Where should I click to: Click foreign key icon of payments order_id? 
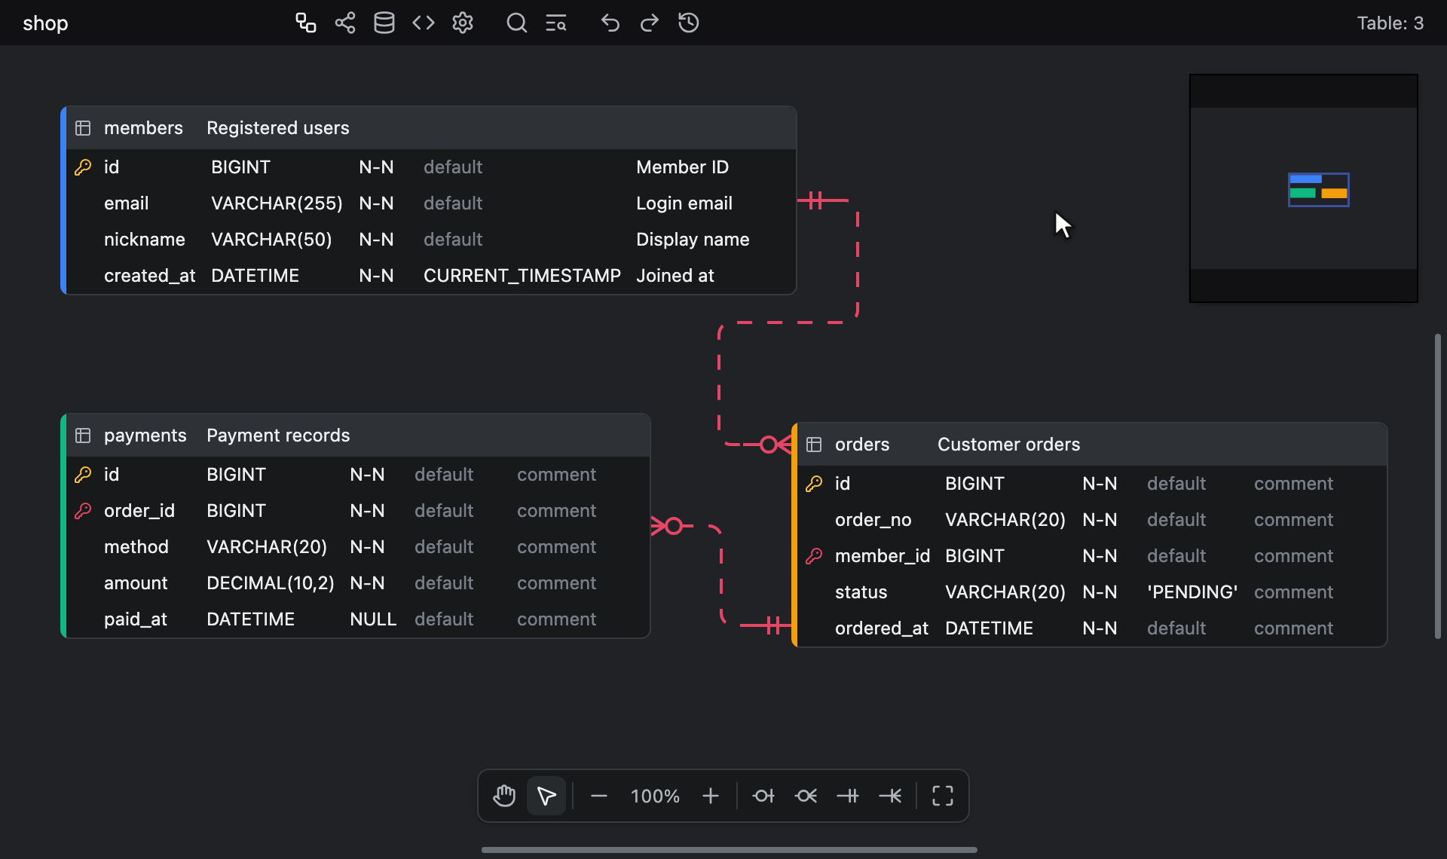point(83,511)
